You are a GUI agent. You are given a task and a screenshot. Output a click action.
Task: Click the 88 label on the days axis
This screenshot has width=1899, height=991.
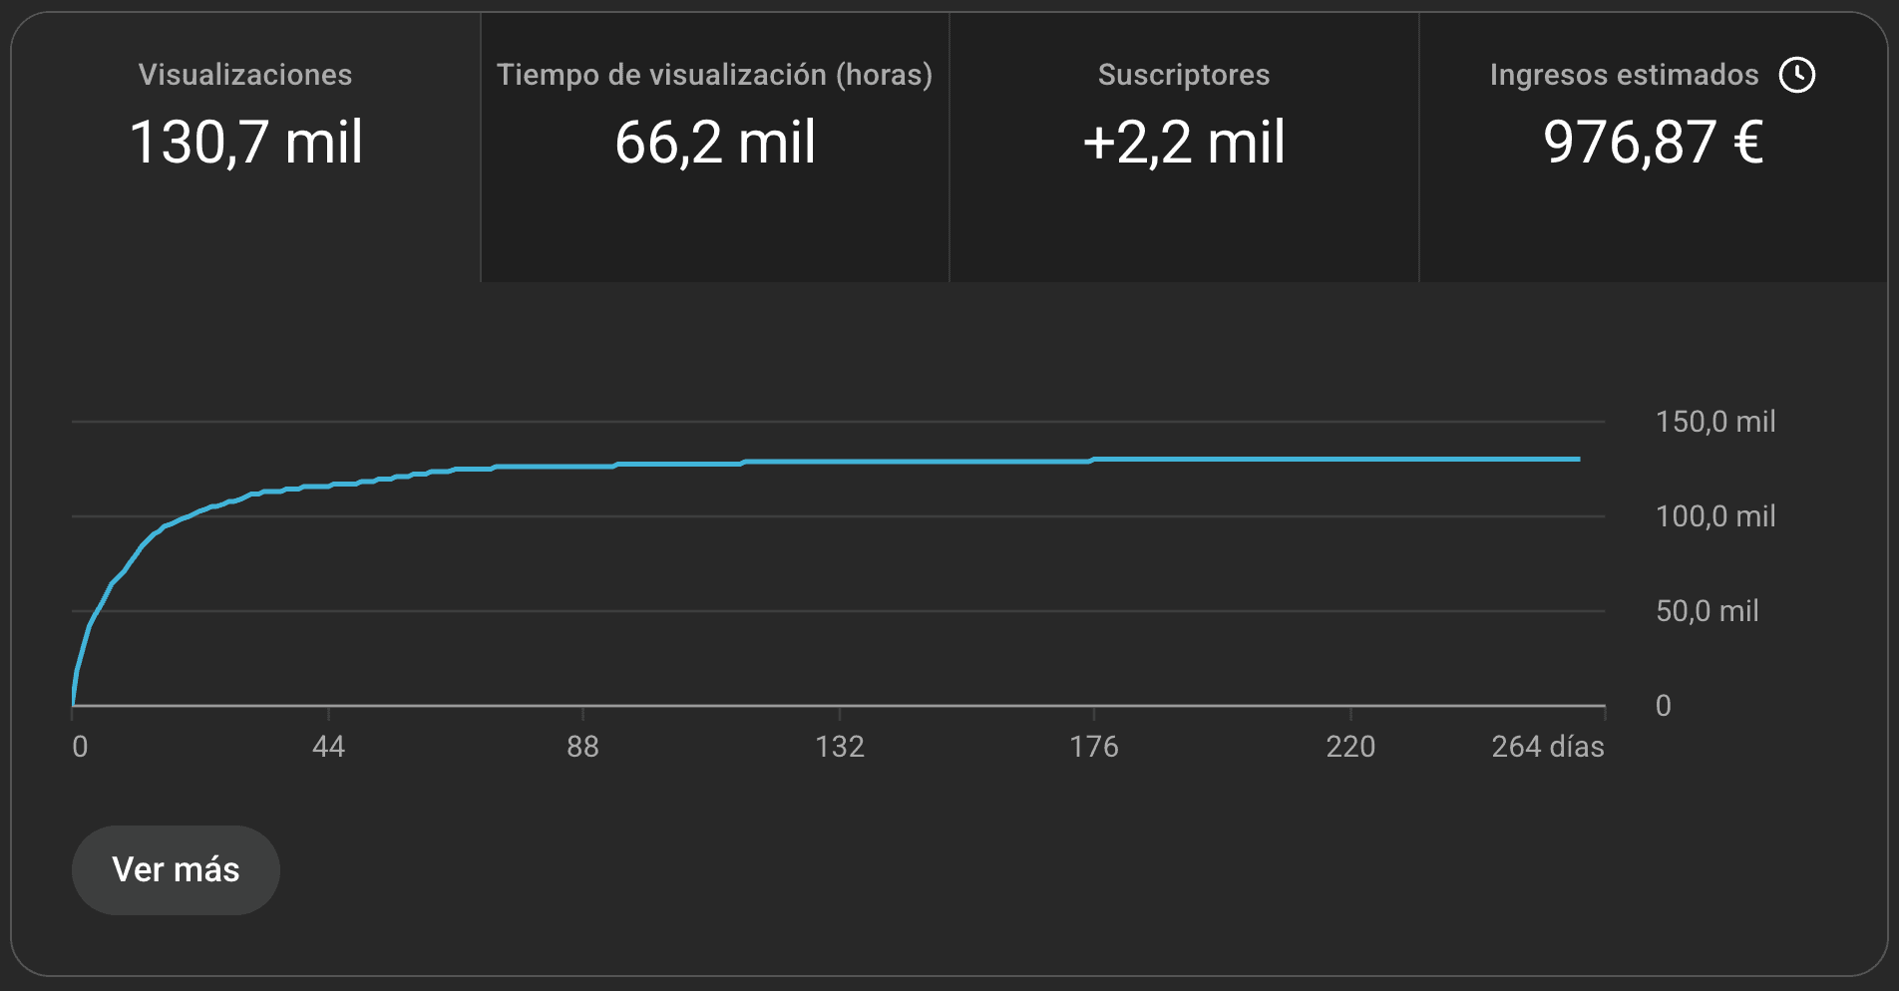[x=582, y=747]
